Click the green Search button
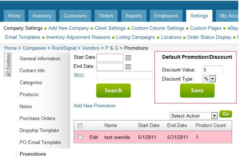This screenshot has height=160, width=239. click(x=113, y=90)
